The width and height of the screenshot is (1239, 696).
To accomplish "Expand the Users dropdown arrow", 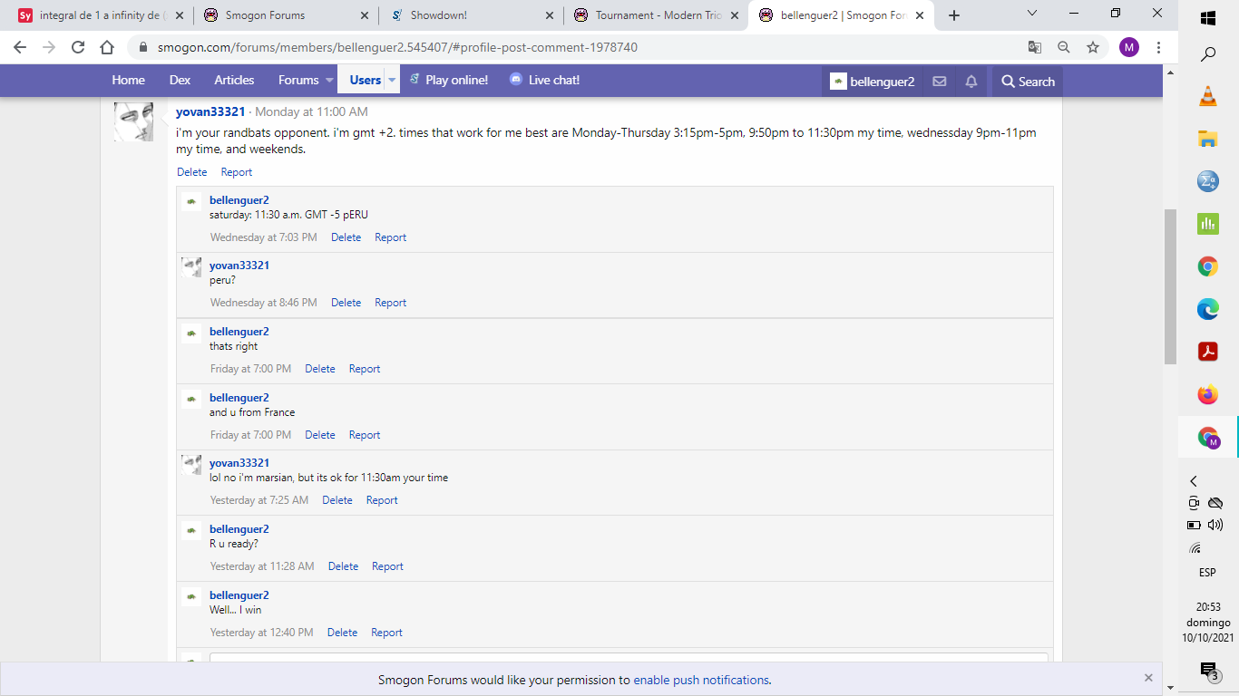I will (392, 81).
